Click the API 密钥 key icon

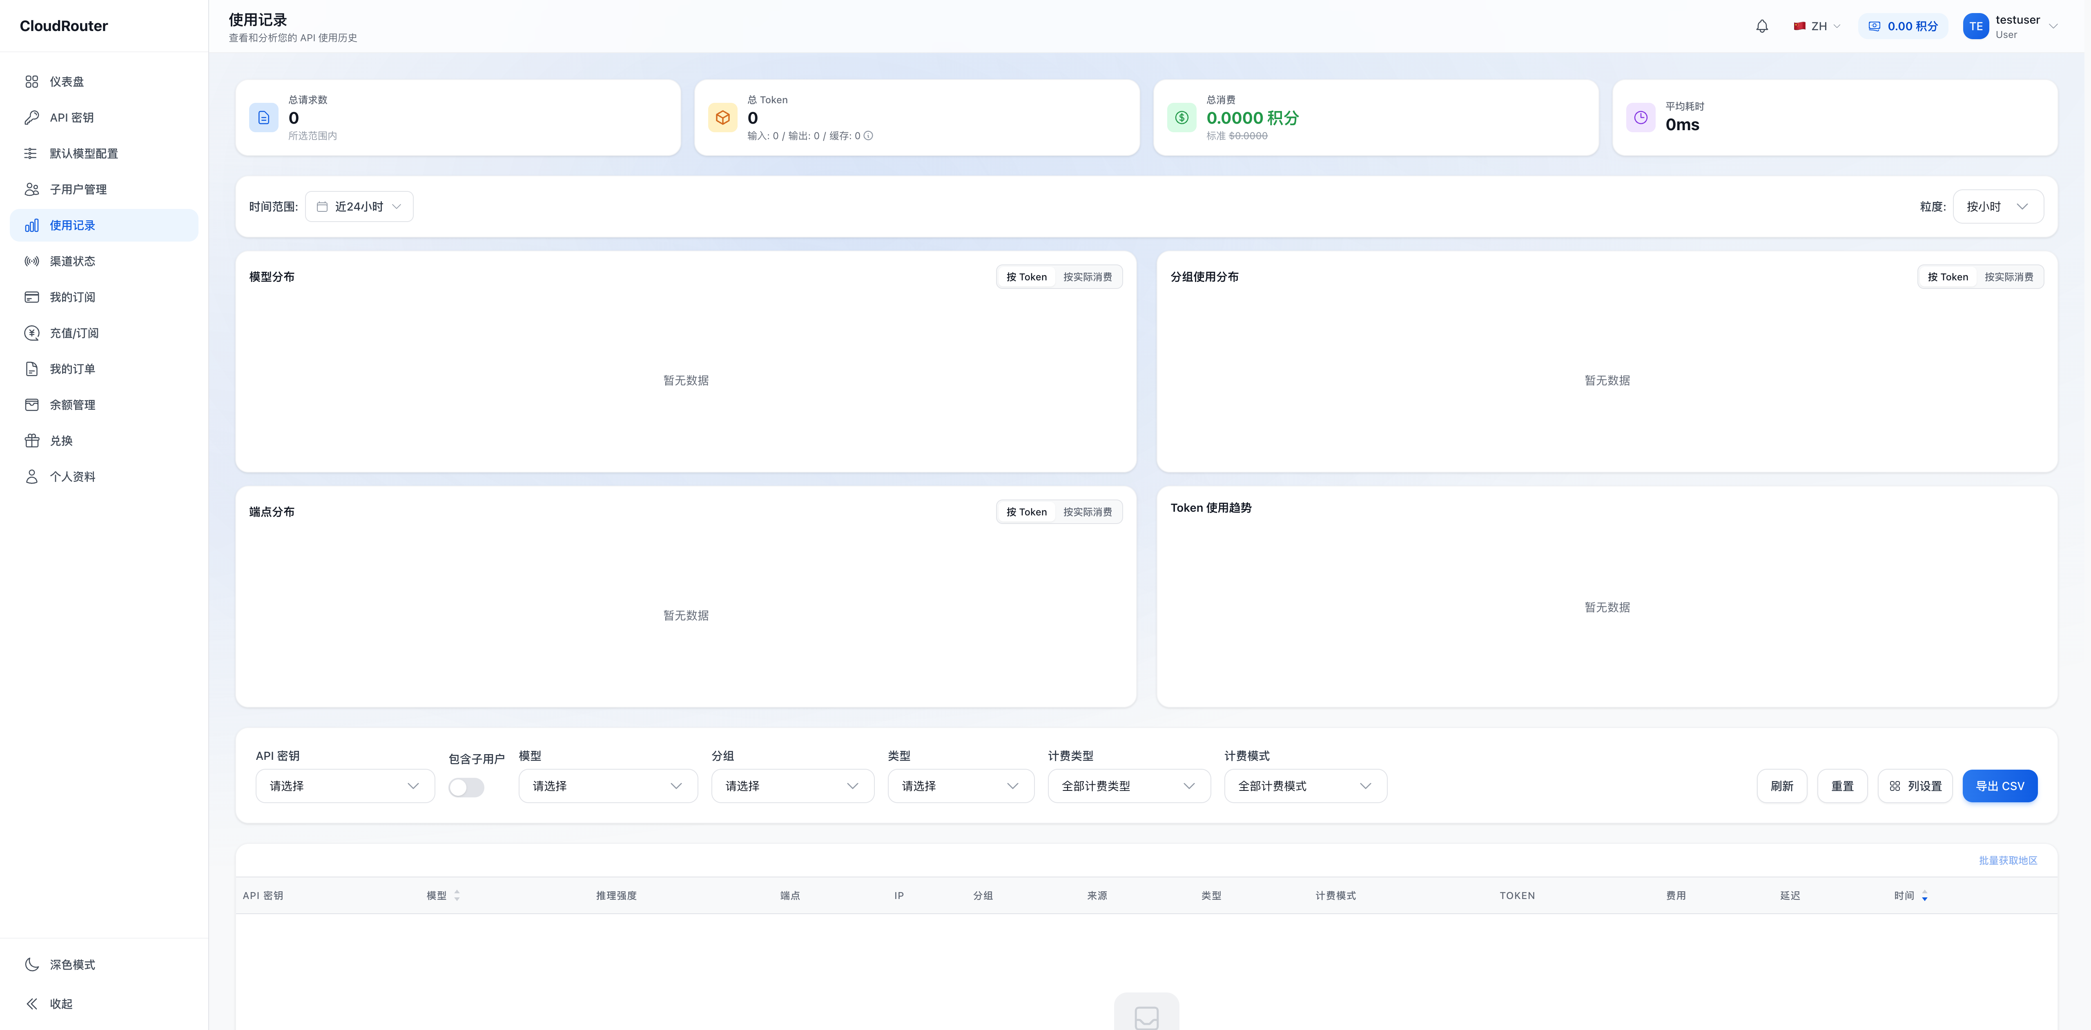click(x=32, y=118)
